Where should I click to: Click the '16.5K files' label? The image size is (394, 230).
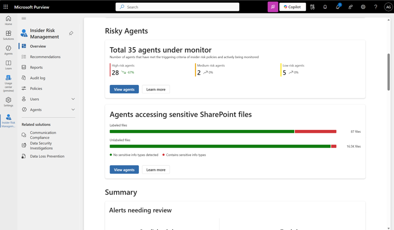(353, 146)
